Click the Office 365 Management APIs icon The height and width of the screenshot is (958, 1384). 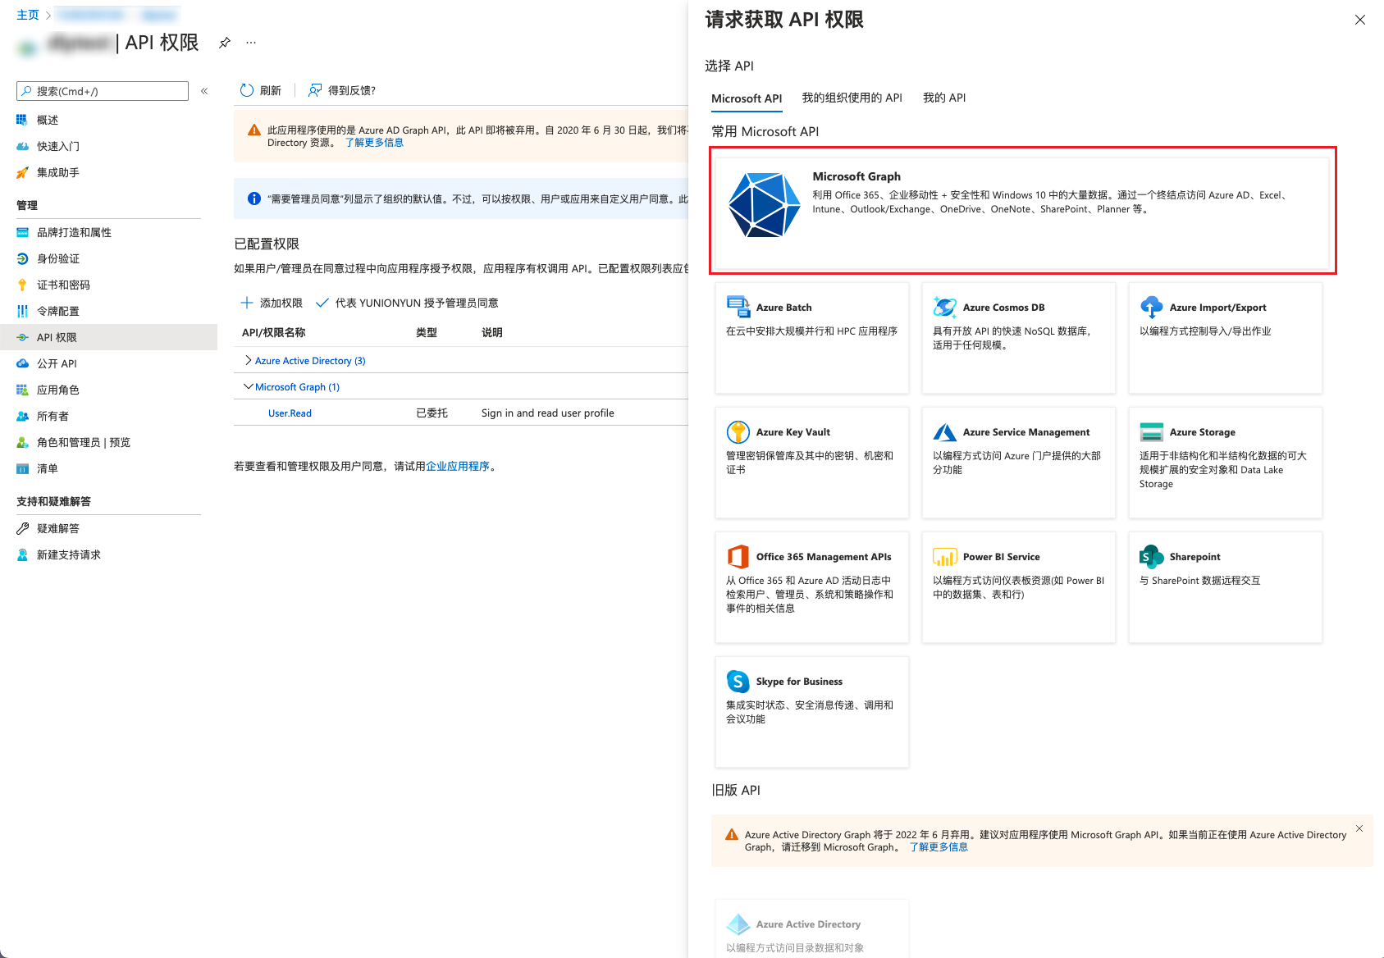click(738, 557)
